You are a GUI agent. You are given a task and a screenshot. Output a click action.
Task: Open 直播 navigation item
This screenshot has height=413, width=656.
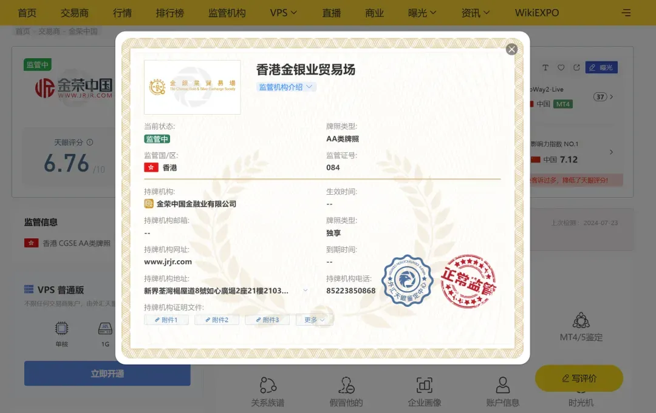click(x=332, y=13)
